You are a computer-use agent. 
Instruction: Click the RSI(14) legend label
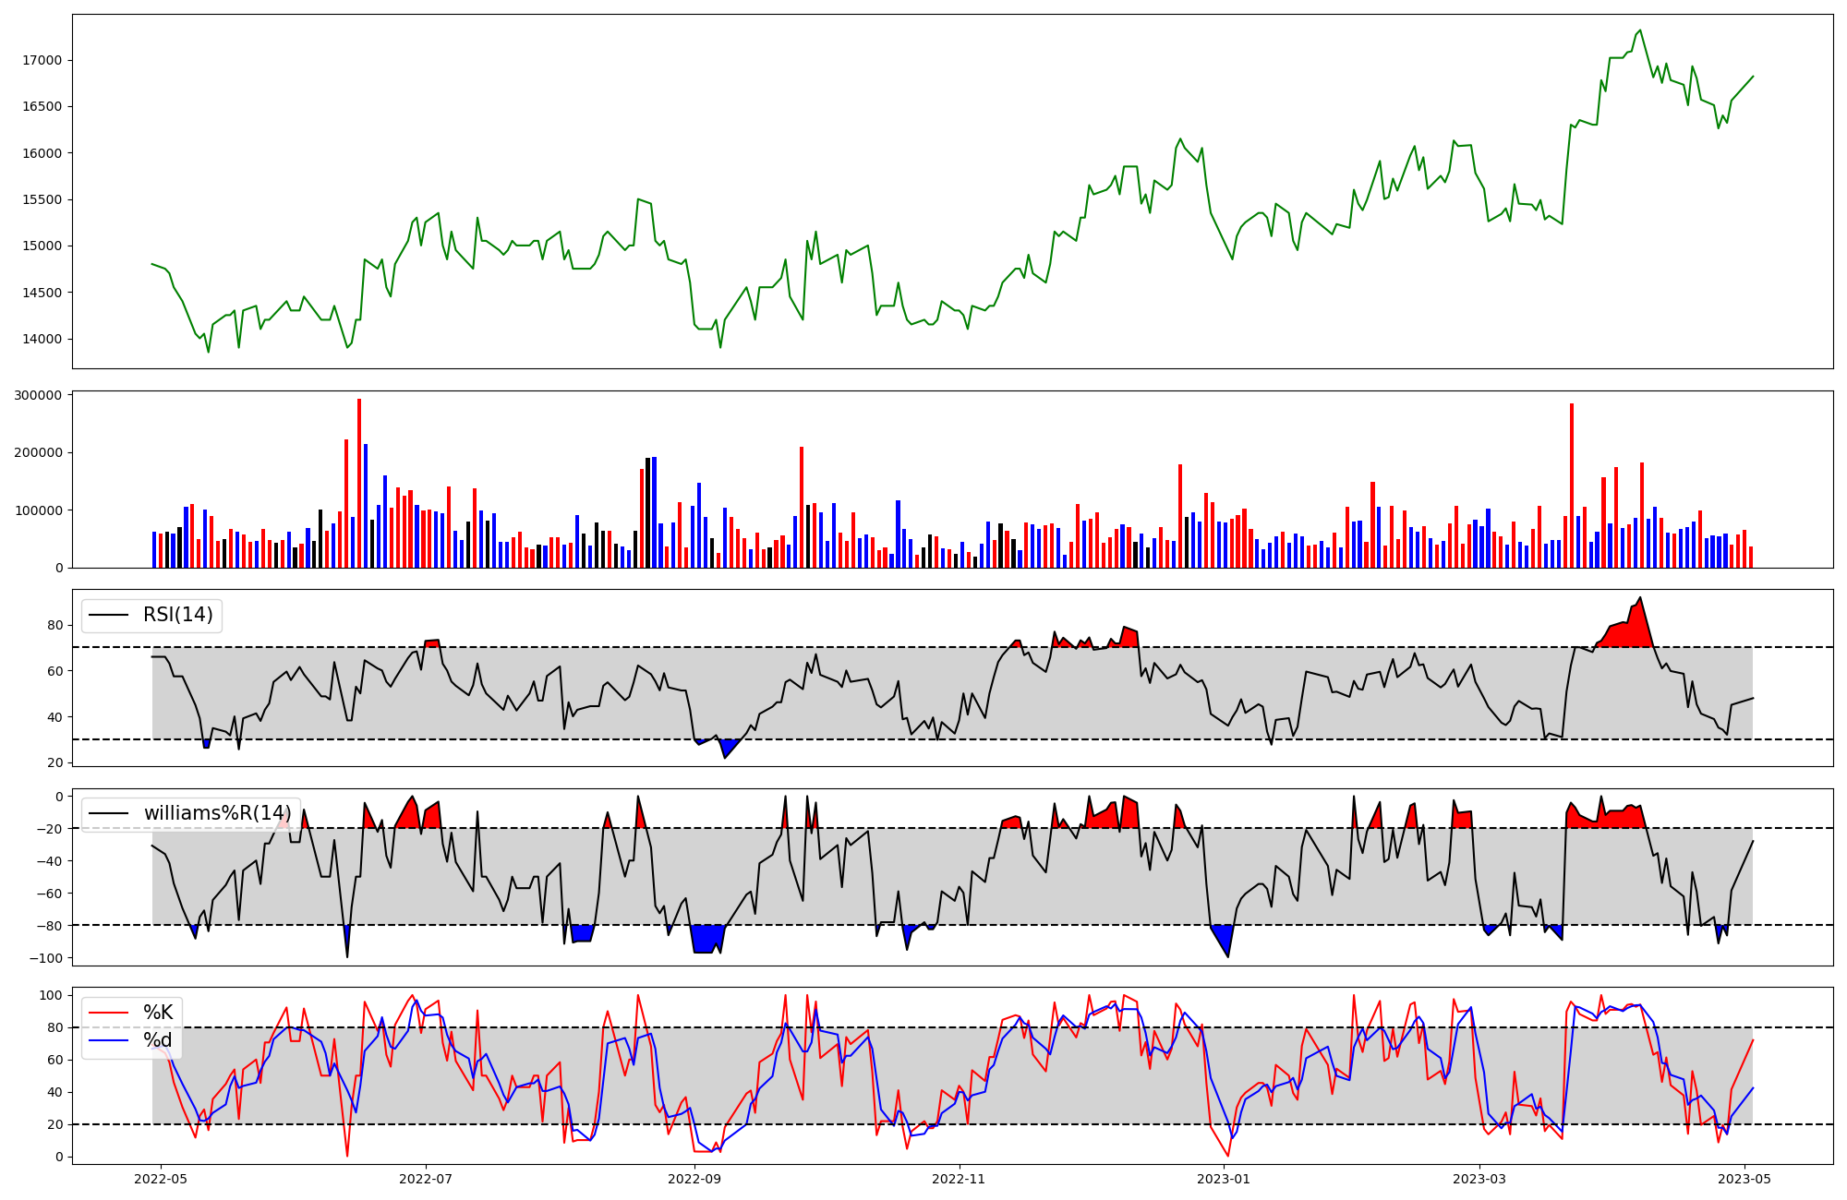pyautogui.click(x=177, y=615)
